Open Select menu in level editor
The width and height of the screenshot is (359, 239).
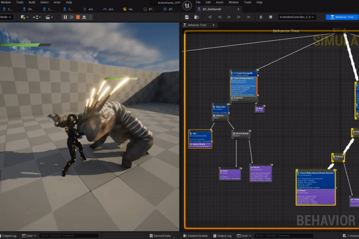point(44,2)
